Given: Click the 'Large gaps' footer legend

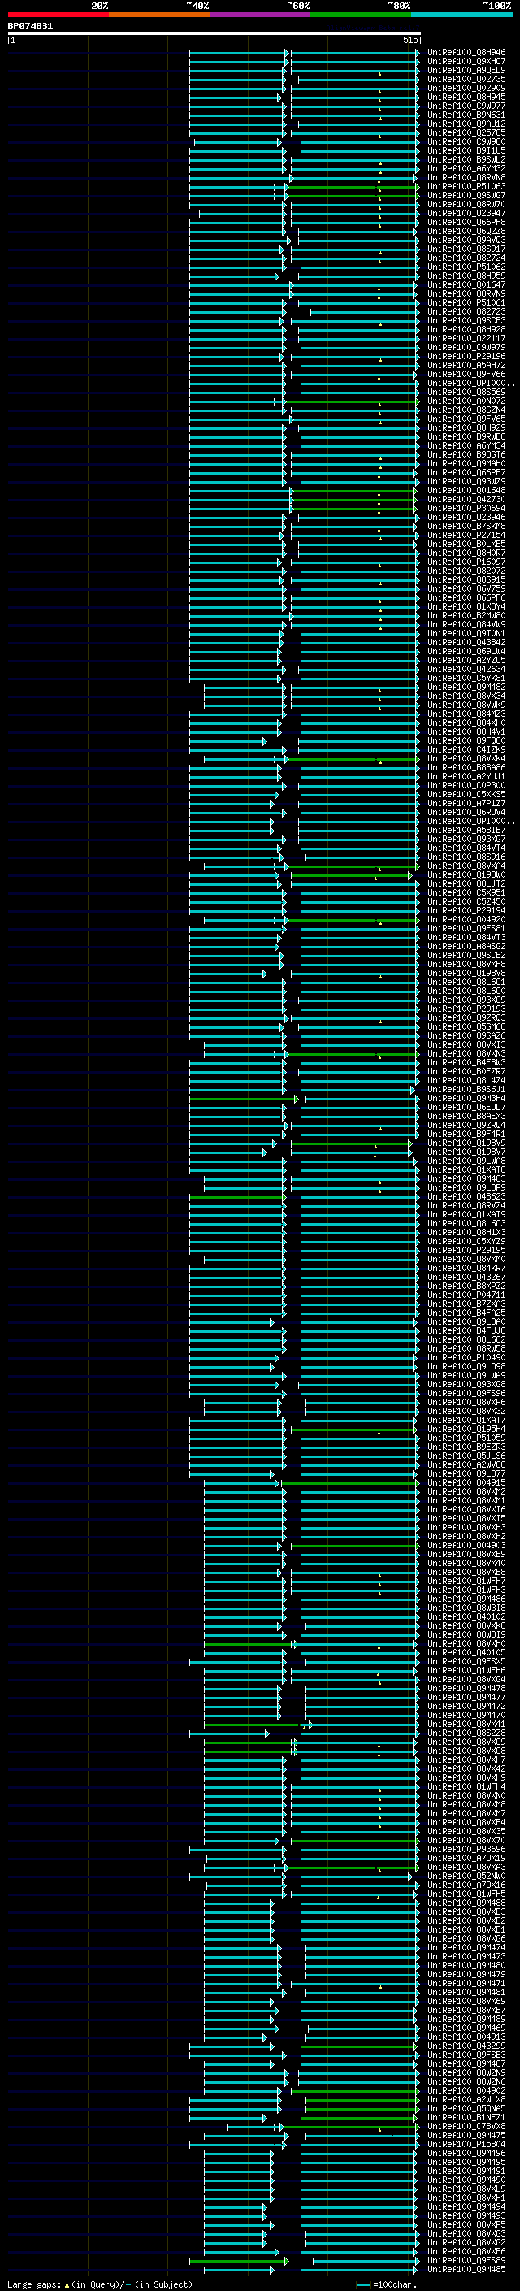Looking at the screenshot, I should click(100, 2284).
